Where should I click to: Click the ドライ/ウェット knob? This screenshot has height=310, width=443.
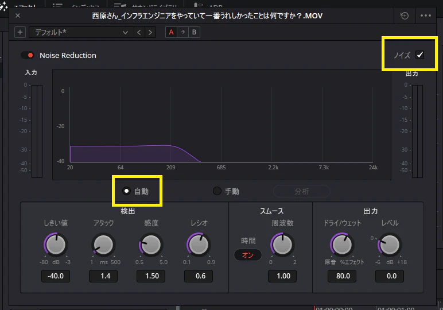[x=342, y=245]
